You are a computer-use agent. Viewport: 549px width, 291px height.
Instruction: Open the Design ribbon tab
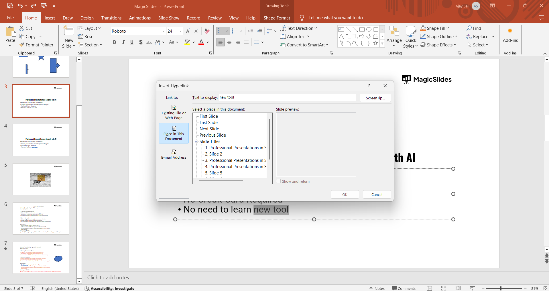point(87,18)
